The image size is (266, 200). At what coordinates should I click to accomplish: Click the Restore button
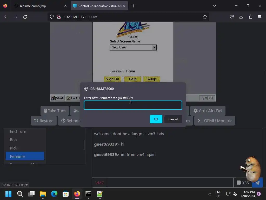tap(44, 121)
